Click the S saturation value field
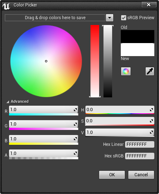 click(120, 121)
